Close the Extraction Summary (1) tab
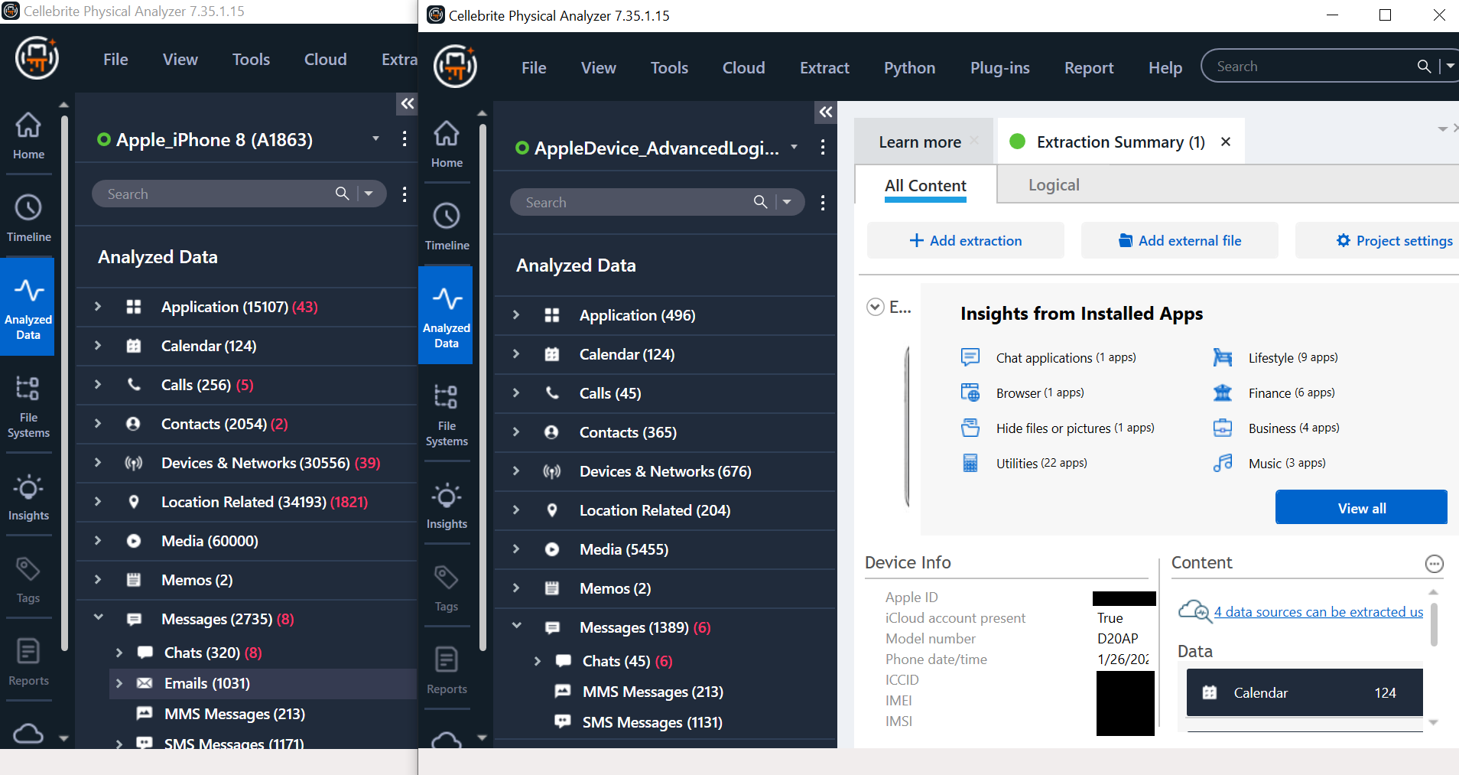 click(1226, 142)
